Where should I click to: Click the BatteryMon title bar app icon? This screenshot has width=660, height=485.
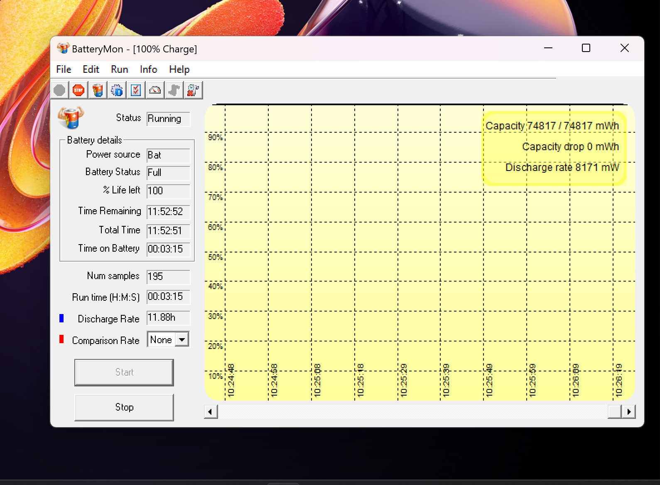(x=63, y=48)
